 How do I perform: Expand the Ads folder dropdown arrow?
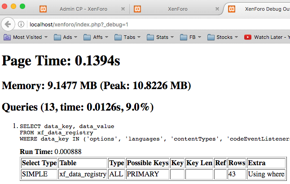pos(75,37)
